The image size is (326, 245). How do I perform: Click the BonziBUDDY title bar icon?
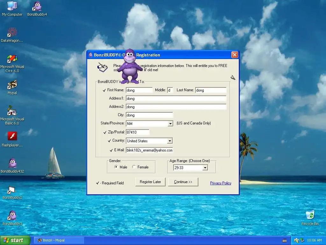click(x=90, y=55)
